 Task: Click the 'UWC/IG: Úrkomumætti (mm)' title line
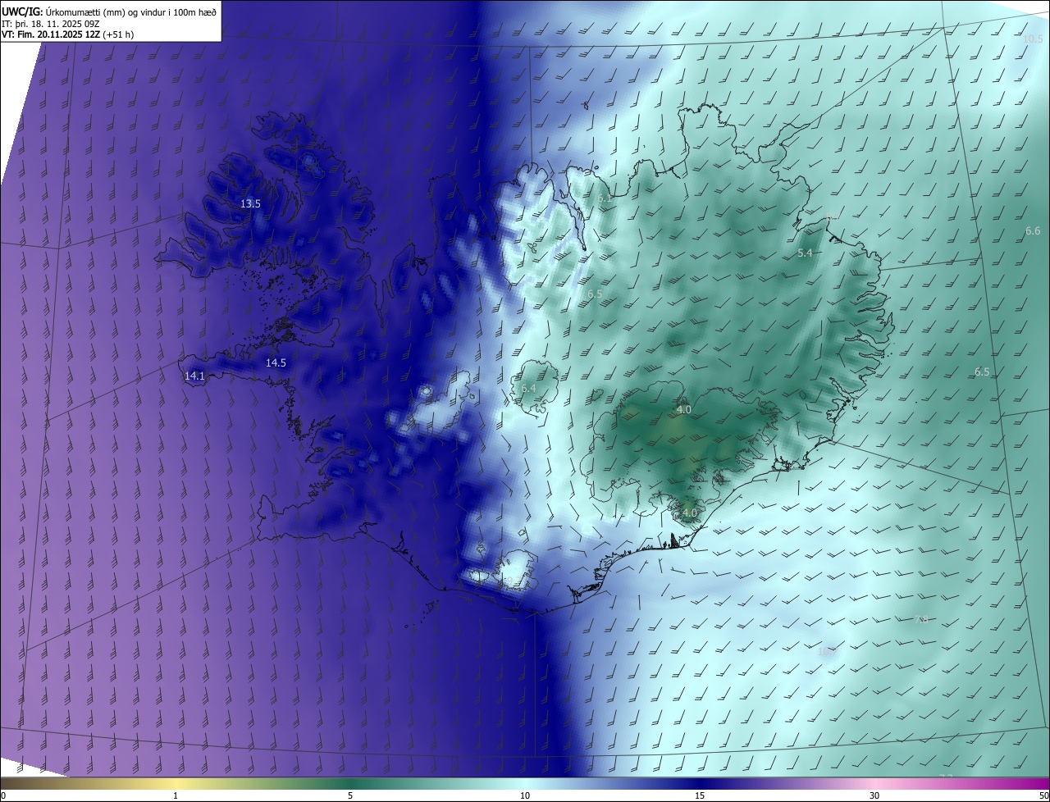pyautogui.click(x=109, y=11)
